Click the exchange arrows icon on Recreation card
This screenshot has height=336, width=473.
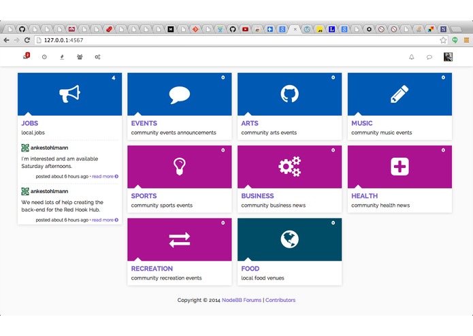coord(180,239)
